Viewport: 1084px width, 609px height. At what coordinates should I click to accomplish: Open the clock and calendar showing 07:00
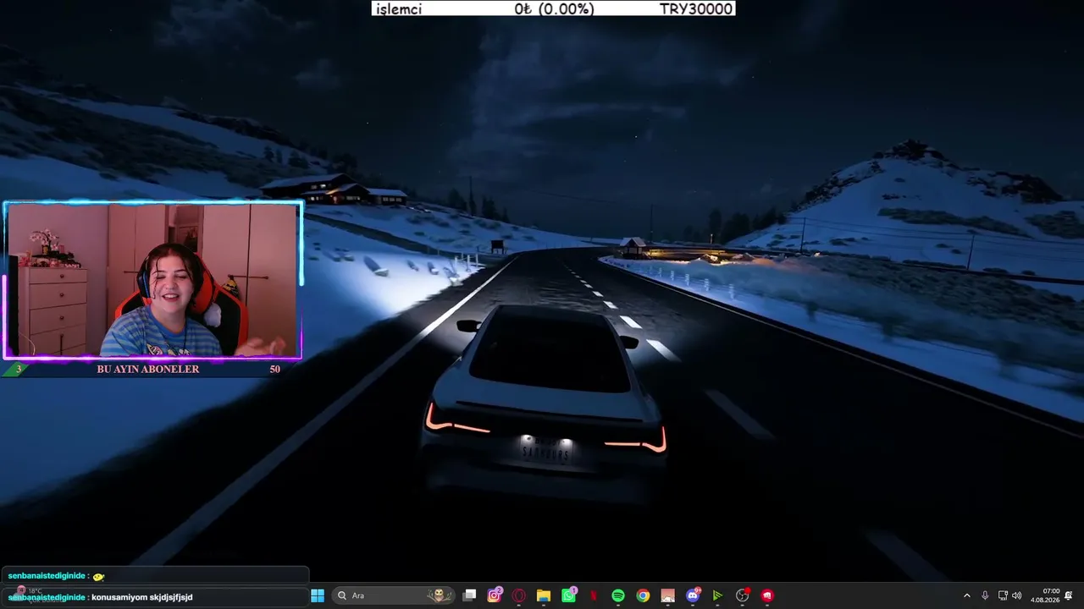point(1045,595)
